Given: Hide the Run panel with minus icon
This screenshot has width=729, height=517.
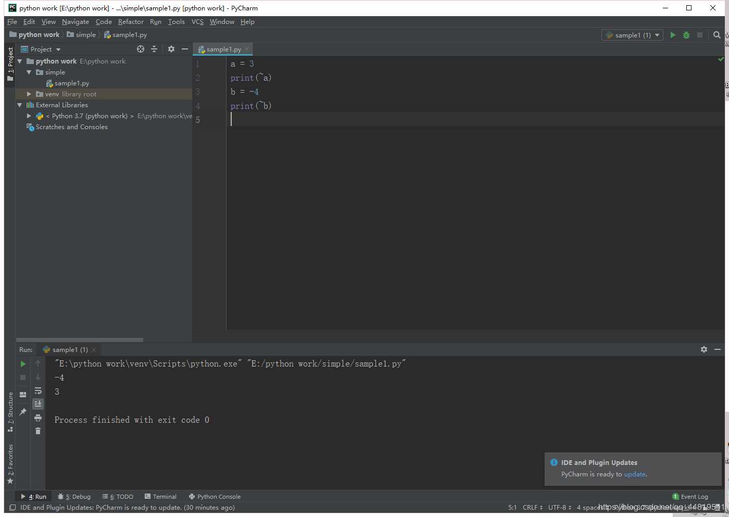Looking at the screenshot, I should pos(718,349).
